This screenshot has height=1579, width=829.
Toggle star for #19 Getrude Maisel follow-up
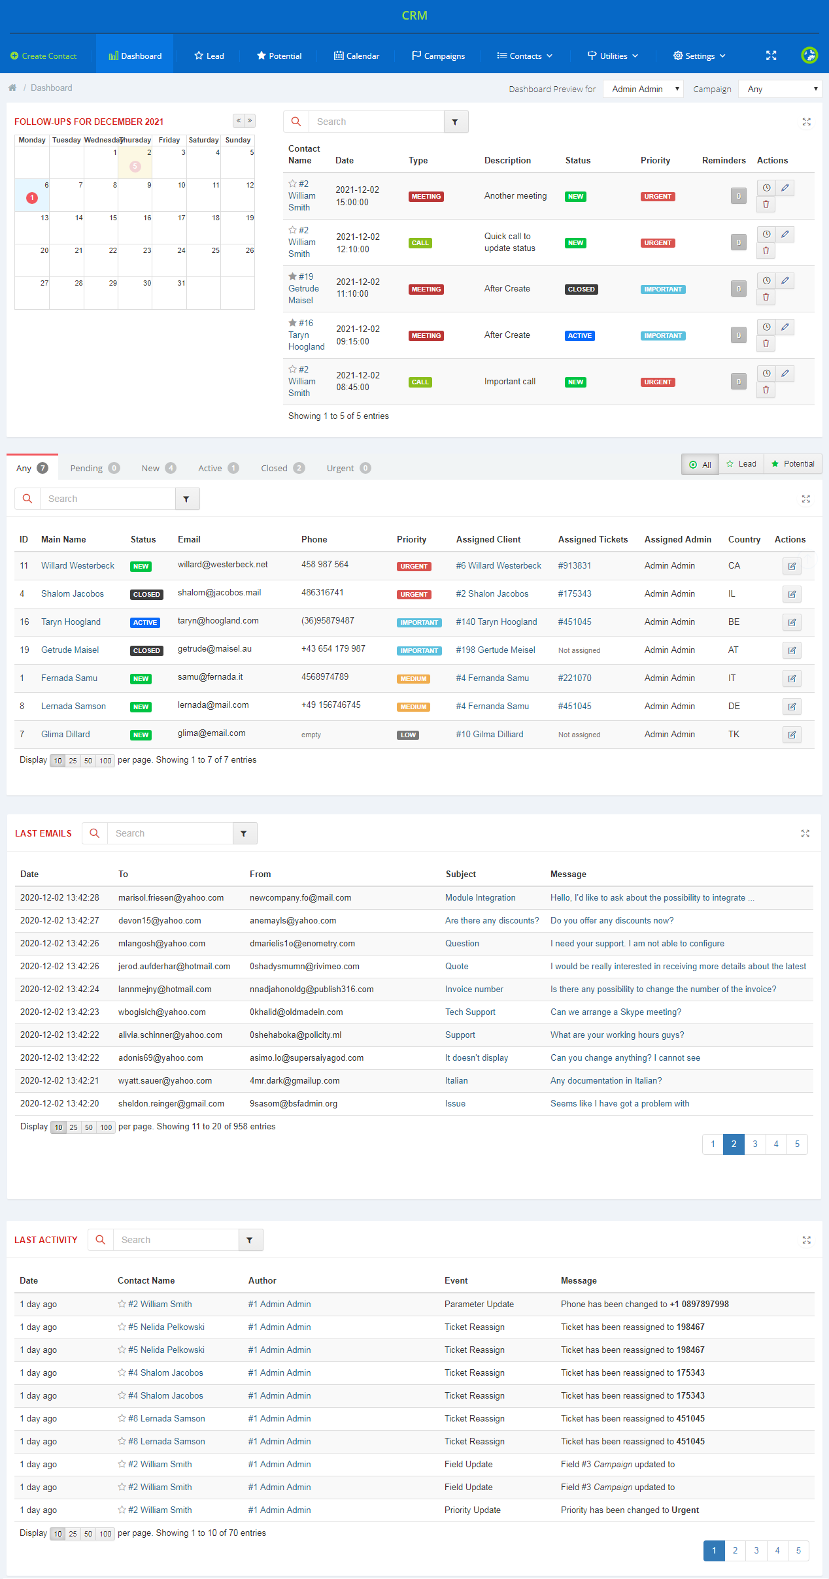[x=292, y=276]
